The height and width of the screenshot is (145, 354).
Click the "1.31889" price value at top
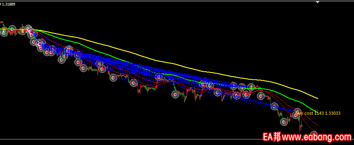(9, 4)
